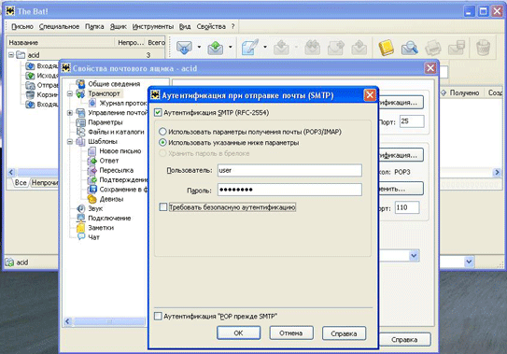Click the Отмена button
The height and width of the screenshot is (354, 507).
click(291, 333)
